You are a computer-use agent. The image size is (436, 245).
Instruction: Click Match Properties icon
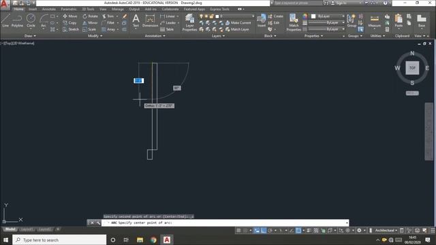tap(294, 22)
